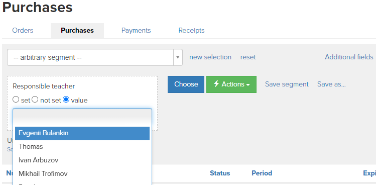Screen dimensions: 376x185
Task: Open the Receipts tab
Action: click(191, 31)
